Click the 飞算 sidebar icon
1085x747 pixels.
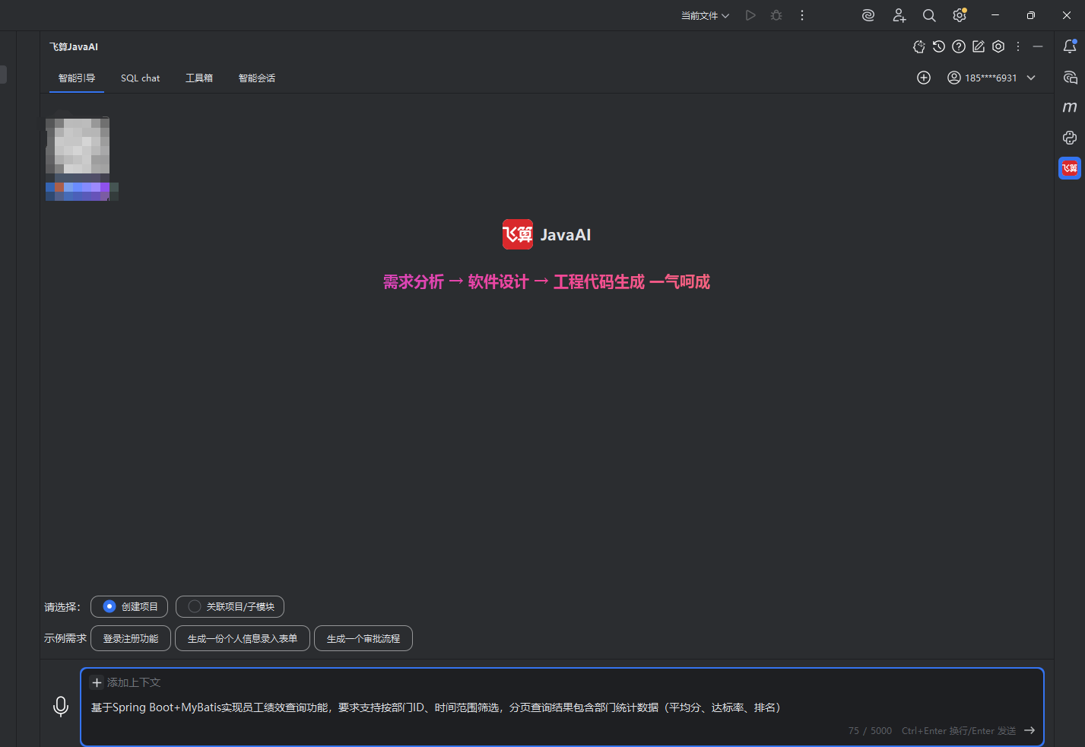(1070, 168)
